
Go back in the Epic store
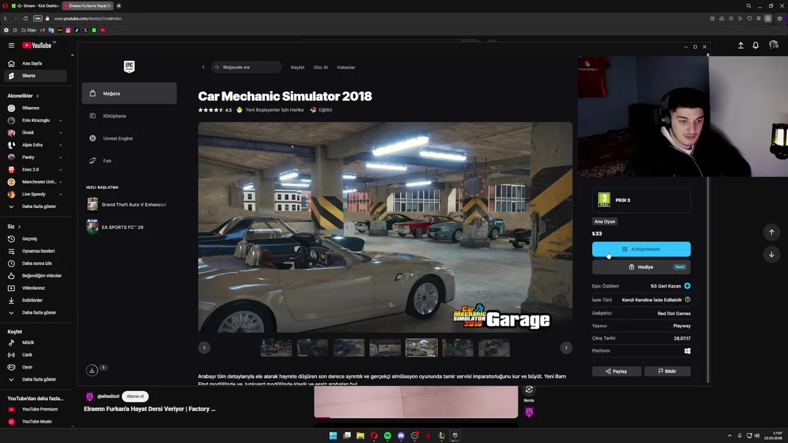tap(203, 67)
